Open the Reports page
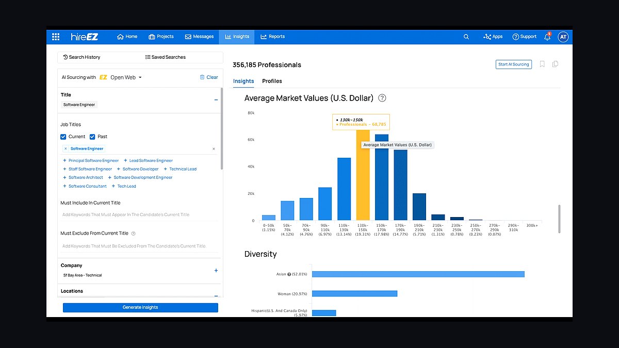Image resolution: width=619 pixels, height=348 pixels. [x=273, y=37]
